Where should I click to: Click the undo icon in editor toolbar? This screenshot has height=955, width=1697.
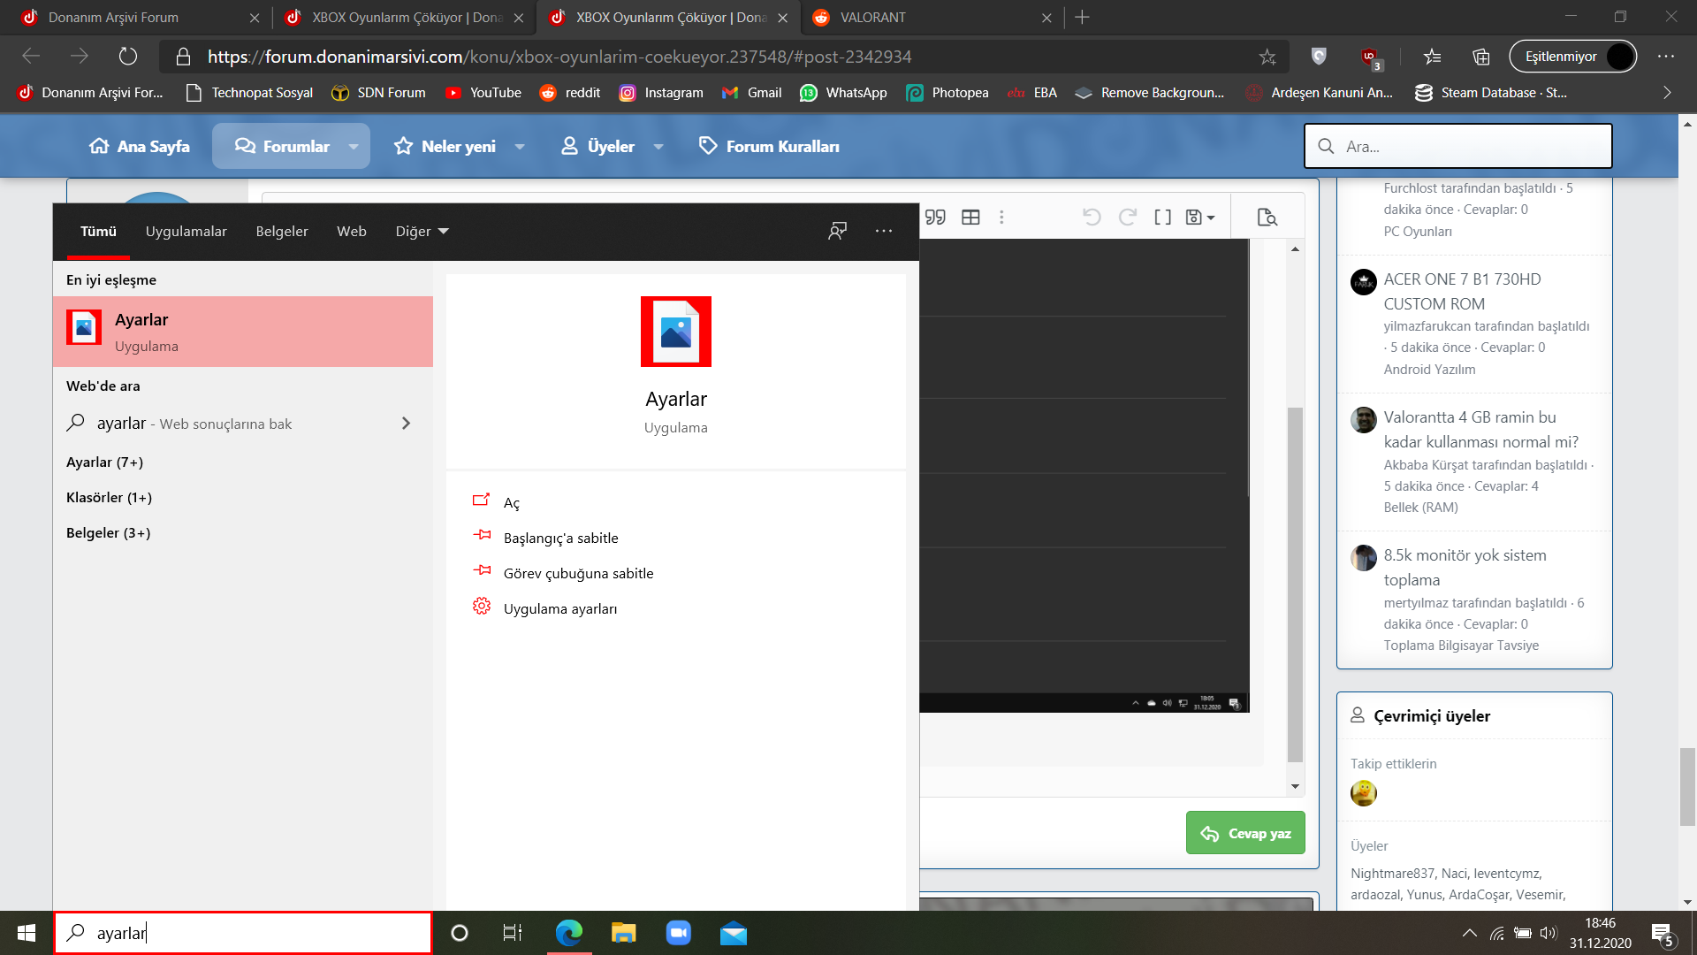[x=1092, y=218]
